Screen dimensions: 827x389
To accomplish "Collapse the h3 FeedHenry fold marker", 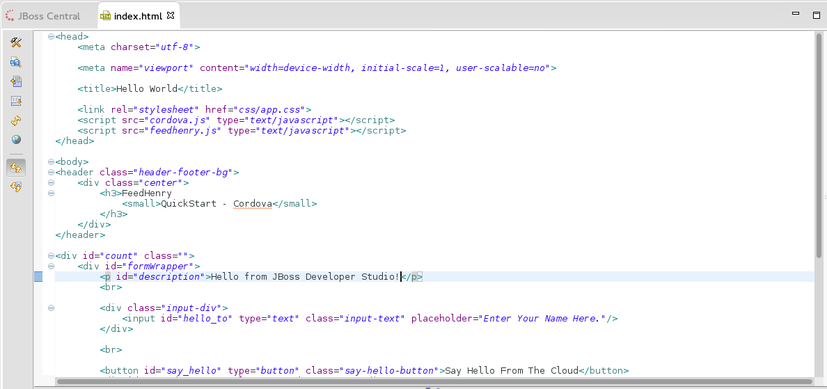I will tap(51, 193).
